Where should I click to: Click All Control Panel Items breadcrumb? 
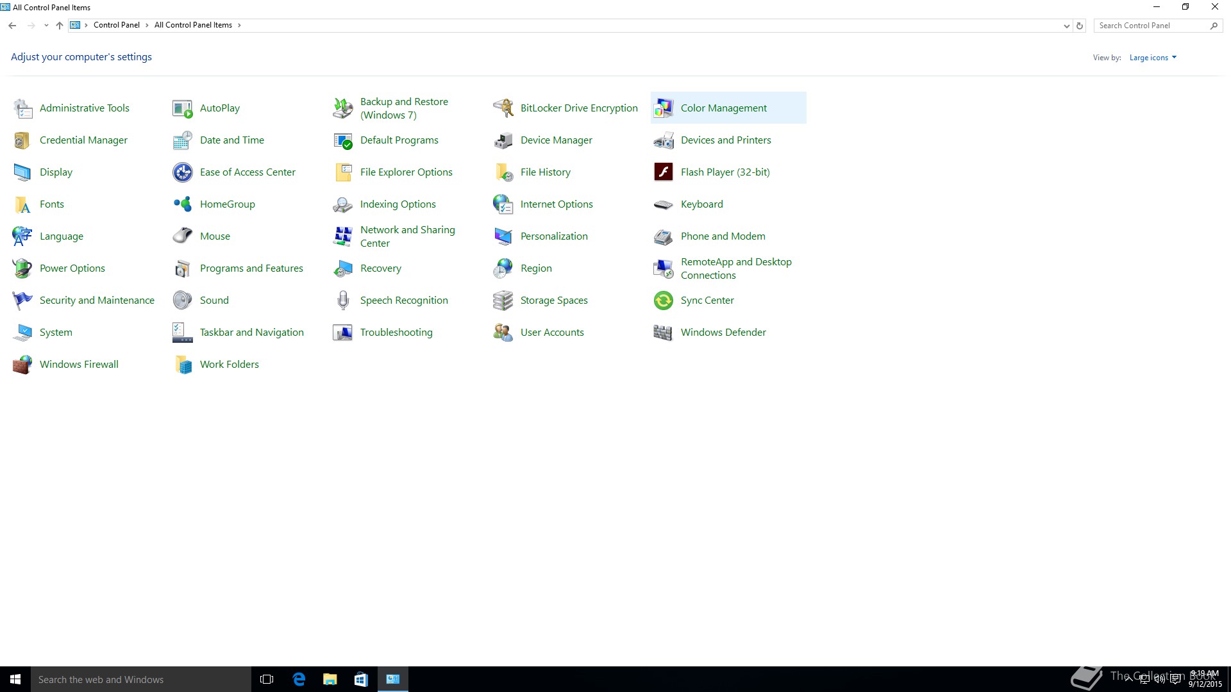(x=193, y=25)
